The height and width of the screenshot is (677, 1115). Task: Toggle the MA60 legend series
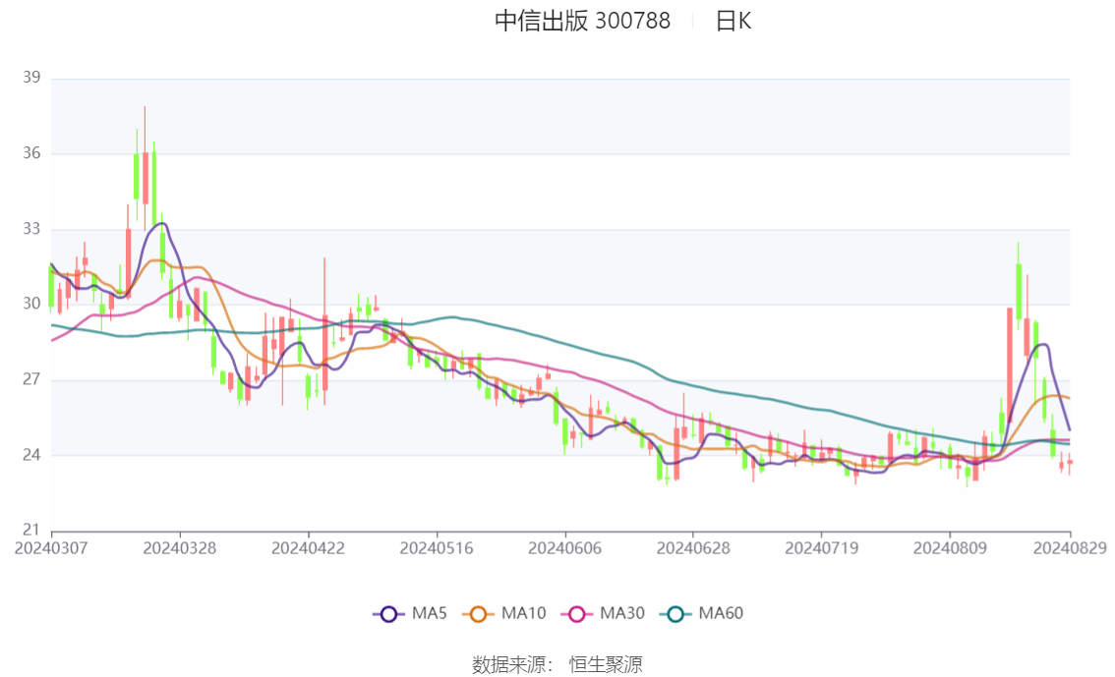[702, 614]
